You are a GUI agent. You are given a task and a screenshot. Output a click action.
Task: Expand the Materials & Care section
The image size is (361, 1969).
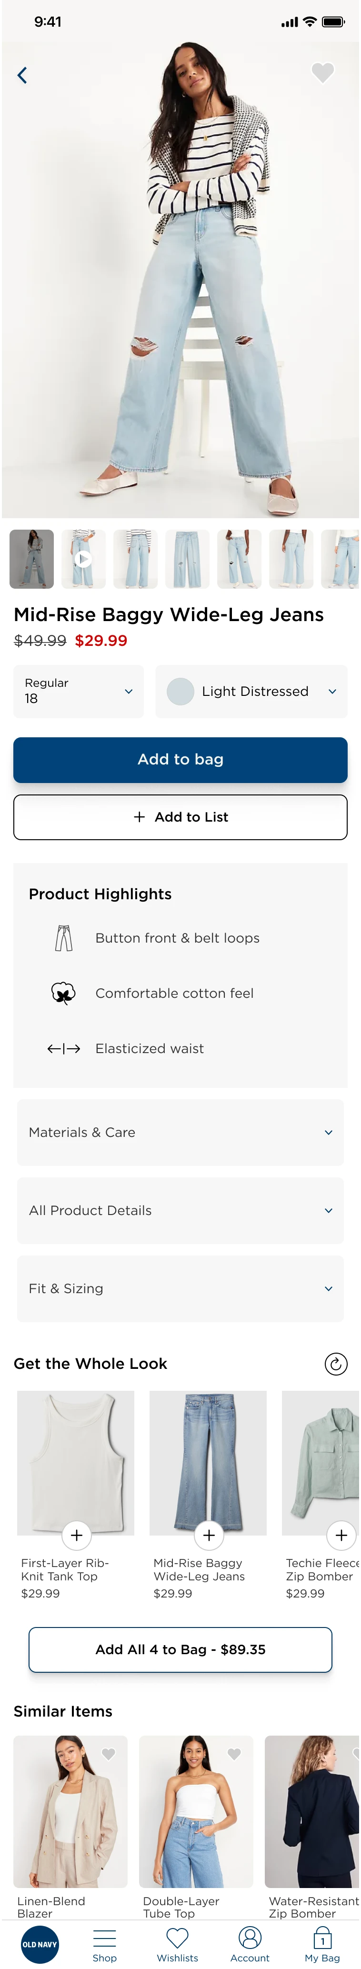tap(180, 1132)
